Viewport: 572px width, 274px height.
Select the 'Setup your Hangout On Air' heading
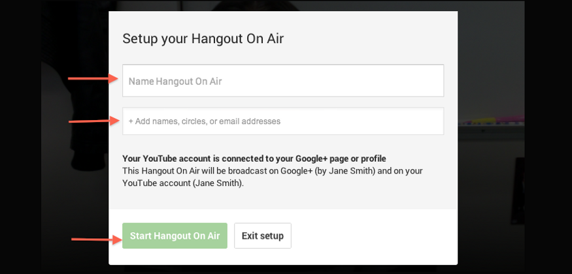pyautogui.click(x=203, y=38)
